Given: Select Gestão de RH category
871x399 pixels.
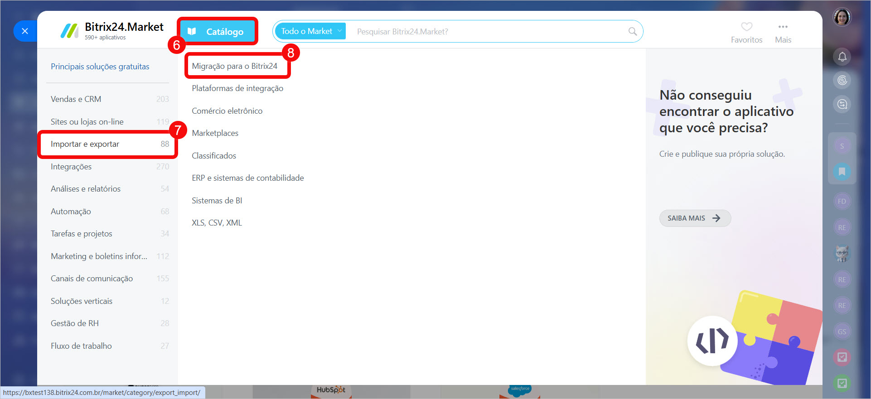Looking at the screenshot, I should point(110,323).
